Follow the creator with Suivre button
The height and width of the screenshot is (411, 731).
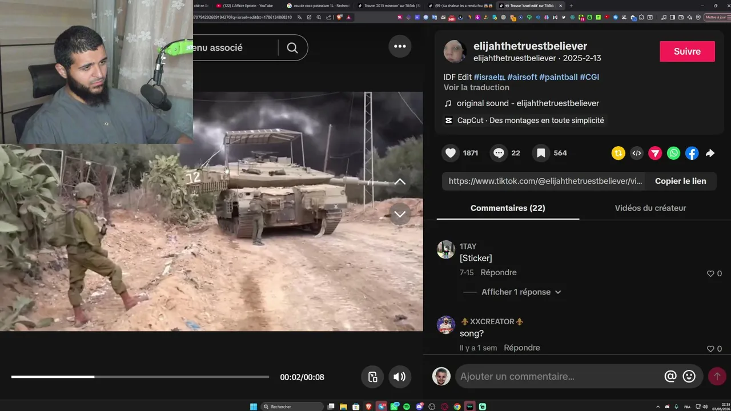click(x=687, y=51)
